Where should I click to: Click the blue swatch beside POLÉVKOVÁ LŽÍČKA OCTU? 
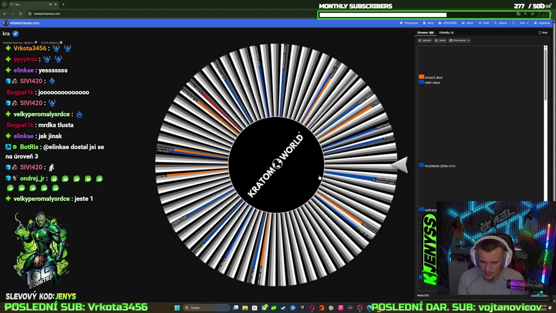click(421, 165)
